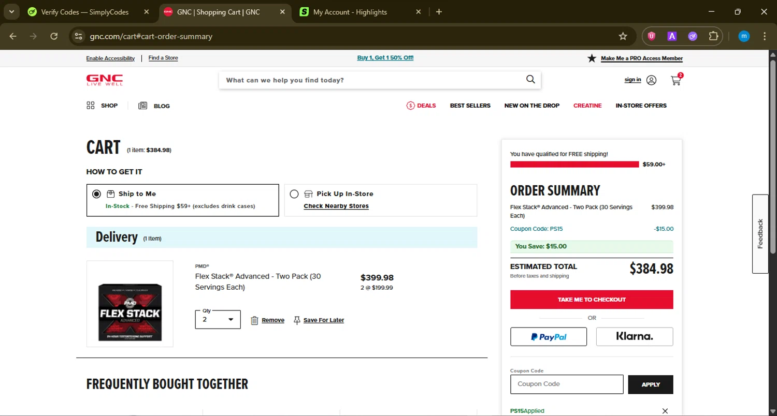Click the $384.98 estimated total amount
This screenshot has height=416, width=777.
652,269
